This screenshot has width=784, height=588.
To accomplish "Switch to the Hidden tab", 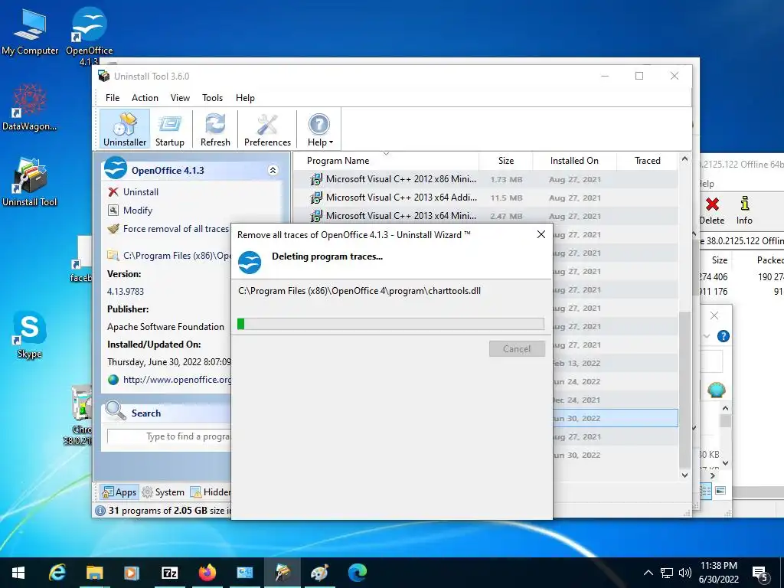I will point(210,492).
